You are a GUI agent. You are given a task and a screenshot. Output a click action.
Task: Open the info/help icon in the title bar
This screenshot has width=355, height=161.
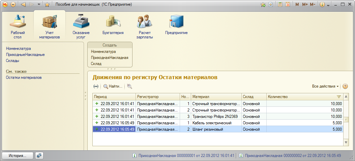pos(322,4)
